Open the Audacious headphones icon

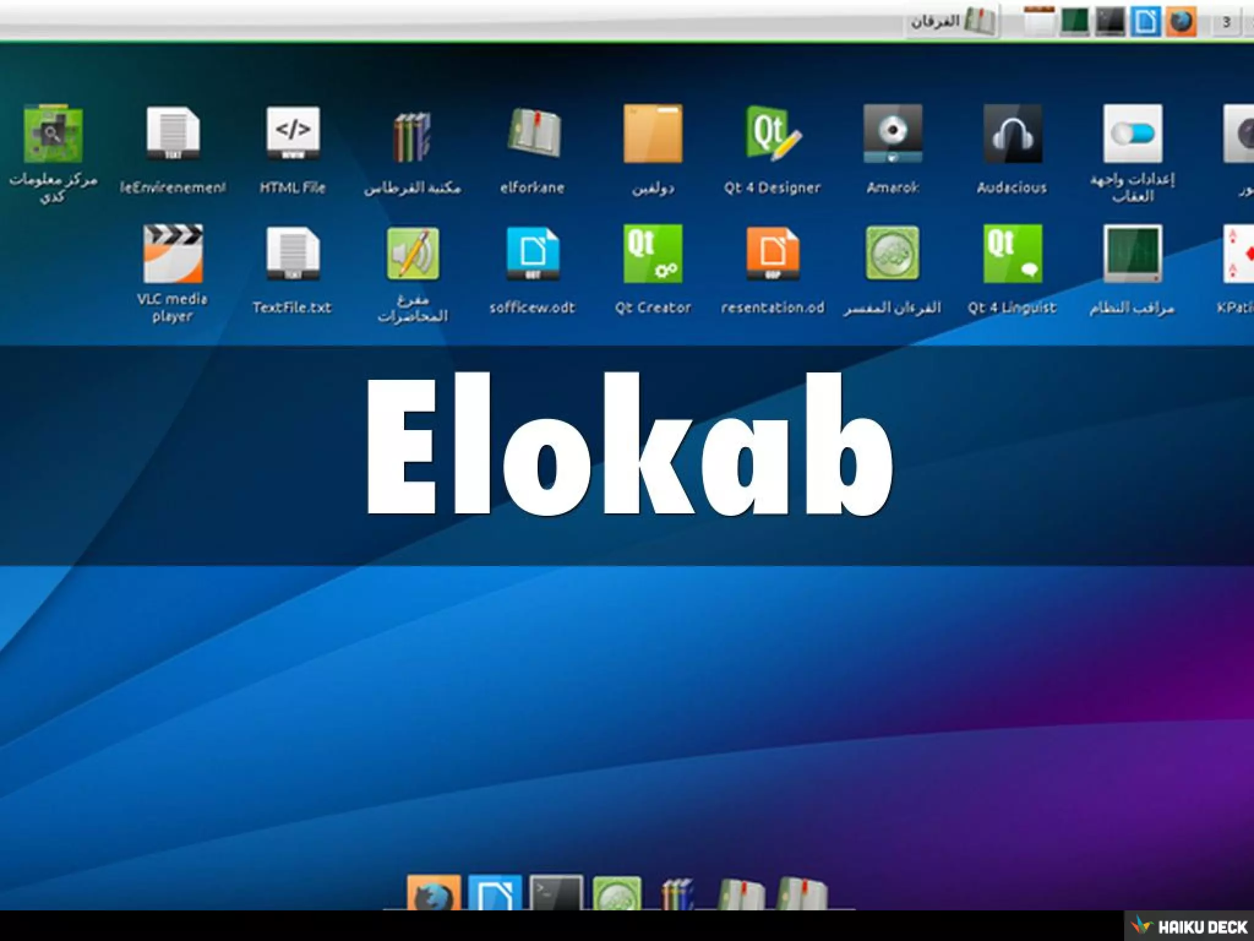point(1012,135)
